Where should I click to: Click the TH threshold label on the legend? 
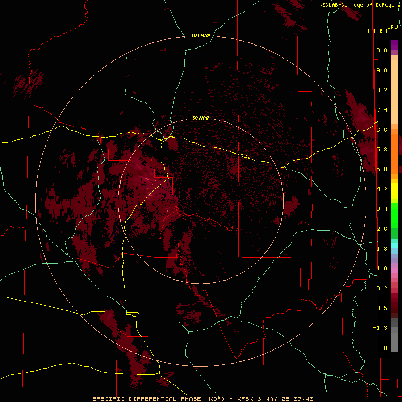click(384, 348)
